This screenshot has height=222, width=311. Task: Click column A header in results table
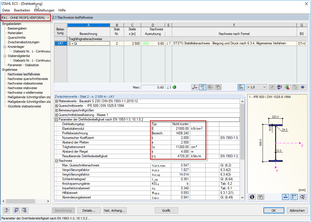coord(89,25)
